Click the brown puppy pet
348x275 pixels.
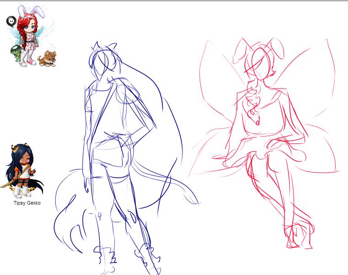[47, 58]
